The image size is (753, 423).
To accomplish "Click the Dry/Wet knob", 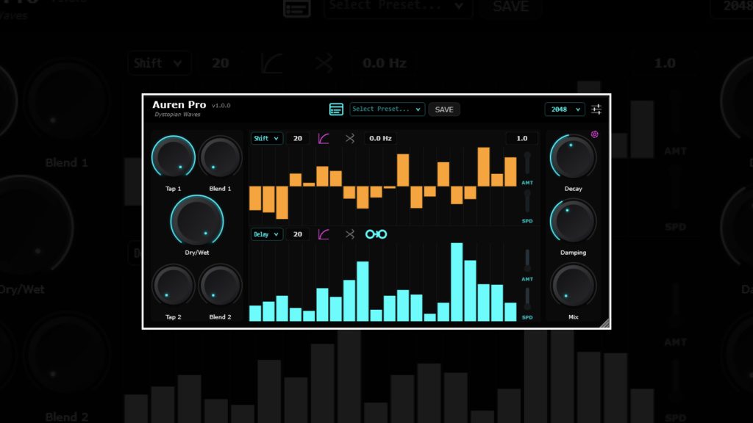I will coord(197,220).
